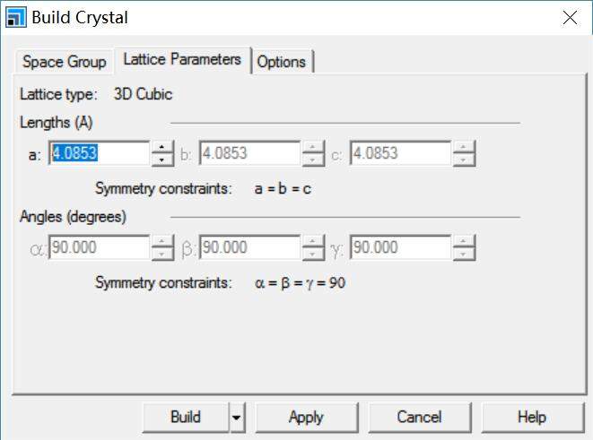The image size is (593, 440).
Task: Click the length c input field
Action: click(x=400, y=153)
